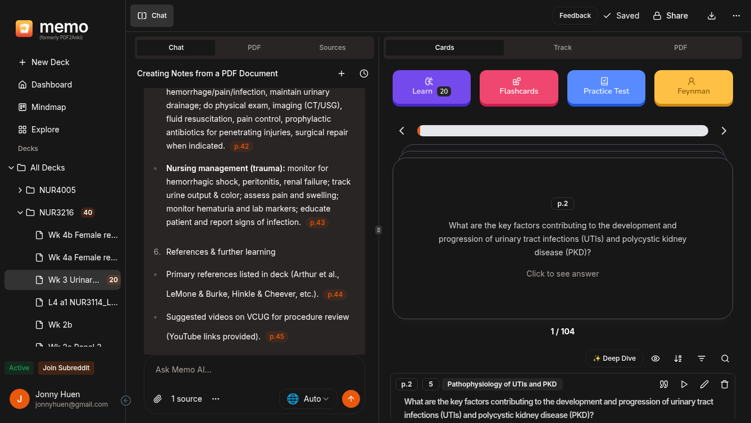Toggle the Chat panel button in header
This screenshot has width=751, height=423.
pyautogui.click(x=152, y=16)
